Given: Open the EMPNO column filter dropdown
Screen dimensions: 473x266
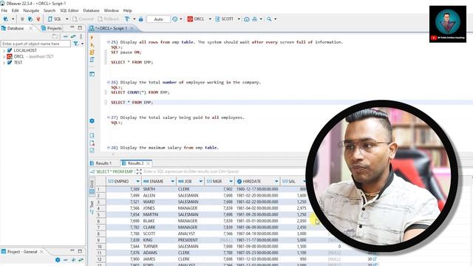Looking at the screenshot, I should tap(137, 181).
